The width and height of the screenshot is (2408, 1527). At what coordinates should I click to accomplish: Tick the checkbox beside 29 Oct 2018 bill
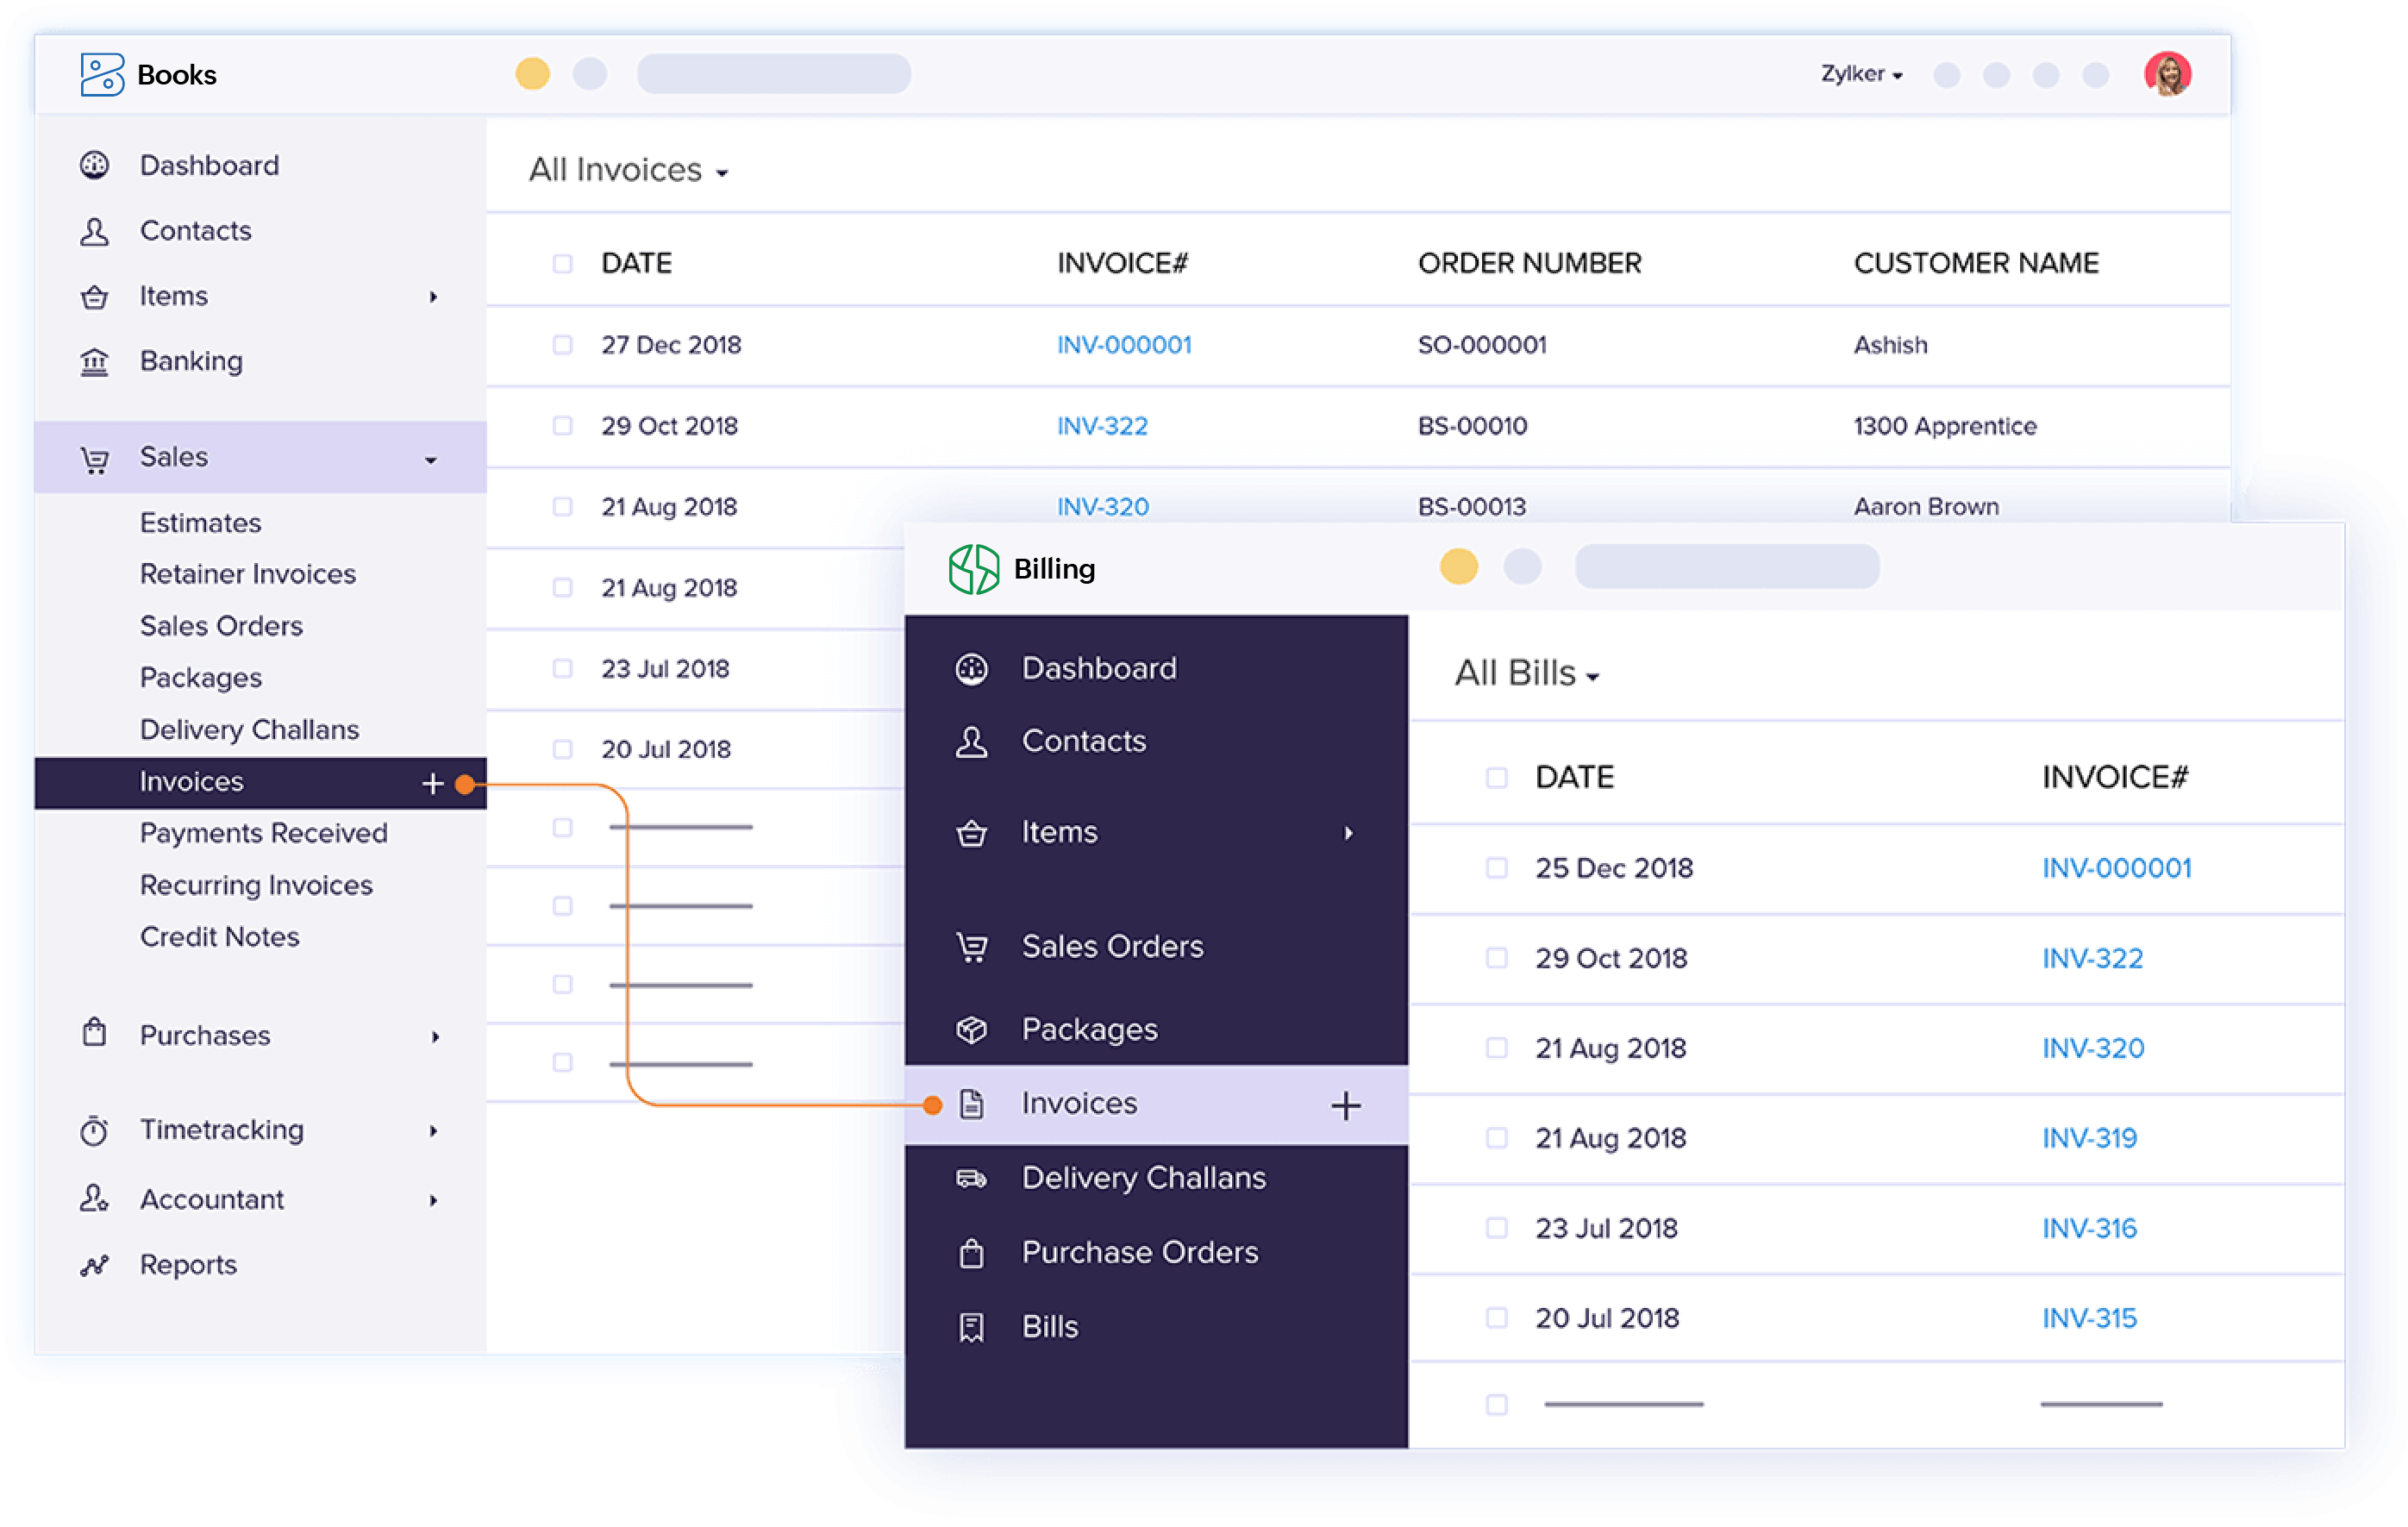[1497, 958]
